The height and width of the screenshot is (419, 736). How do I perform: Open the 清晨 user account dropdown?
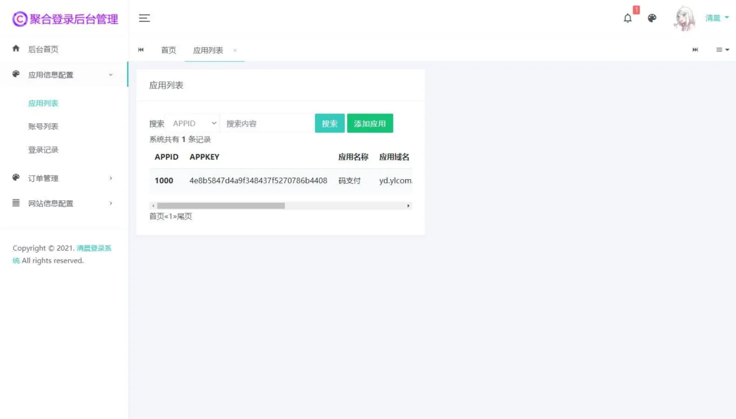pos(717,18)
